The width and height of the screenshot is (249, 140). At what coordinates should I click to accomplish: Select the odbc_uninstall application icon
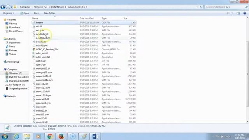coord(34,57)
